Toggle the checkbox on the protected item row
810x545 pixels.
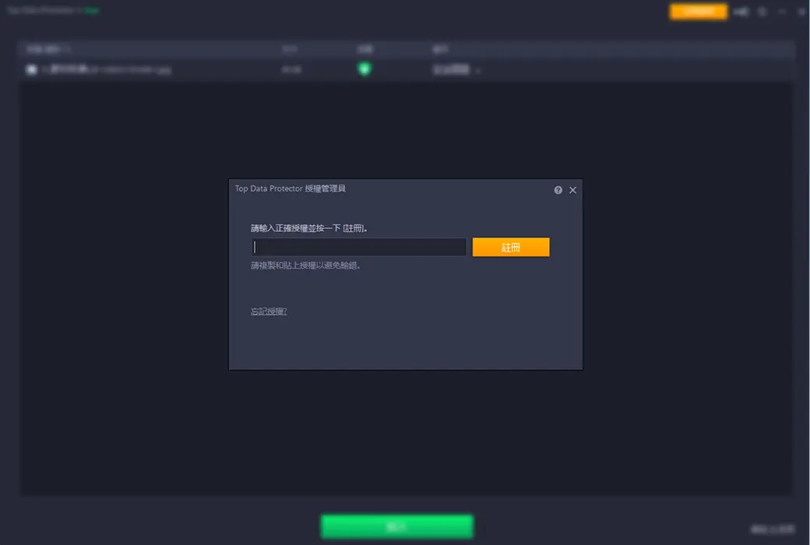[31, 69]
